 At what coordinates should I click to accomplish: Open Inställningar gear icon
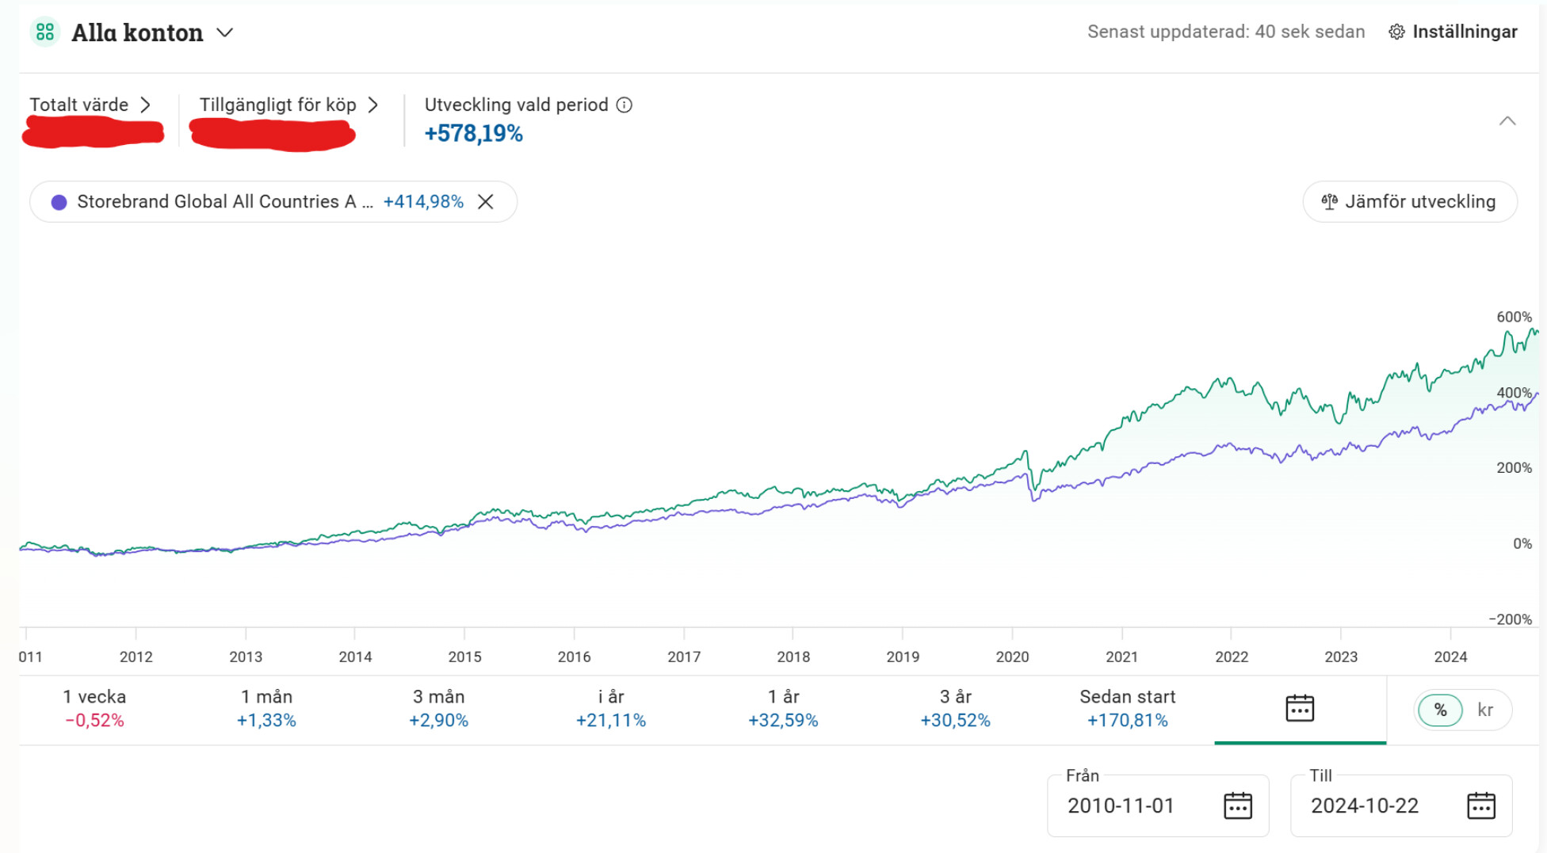point(1396,32)
